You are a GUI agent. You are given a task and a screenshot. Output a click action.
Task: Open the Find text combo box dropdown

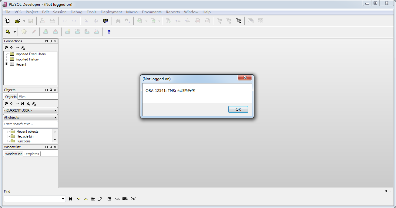pyautogui.click(x=63, y=199)
